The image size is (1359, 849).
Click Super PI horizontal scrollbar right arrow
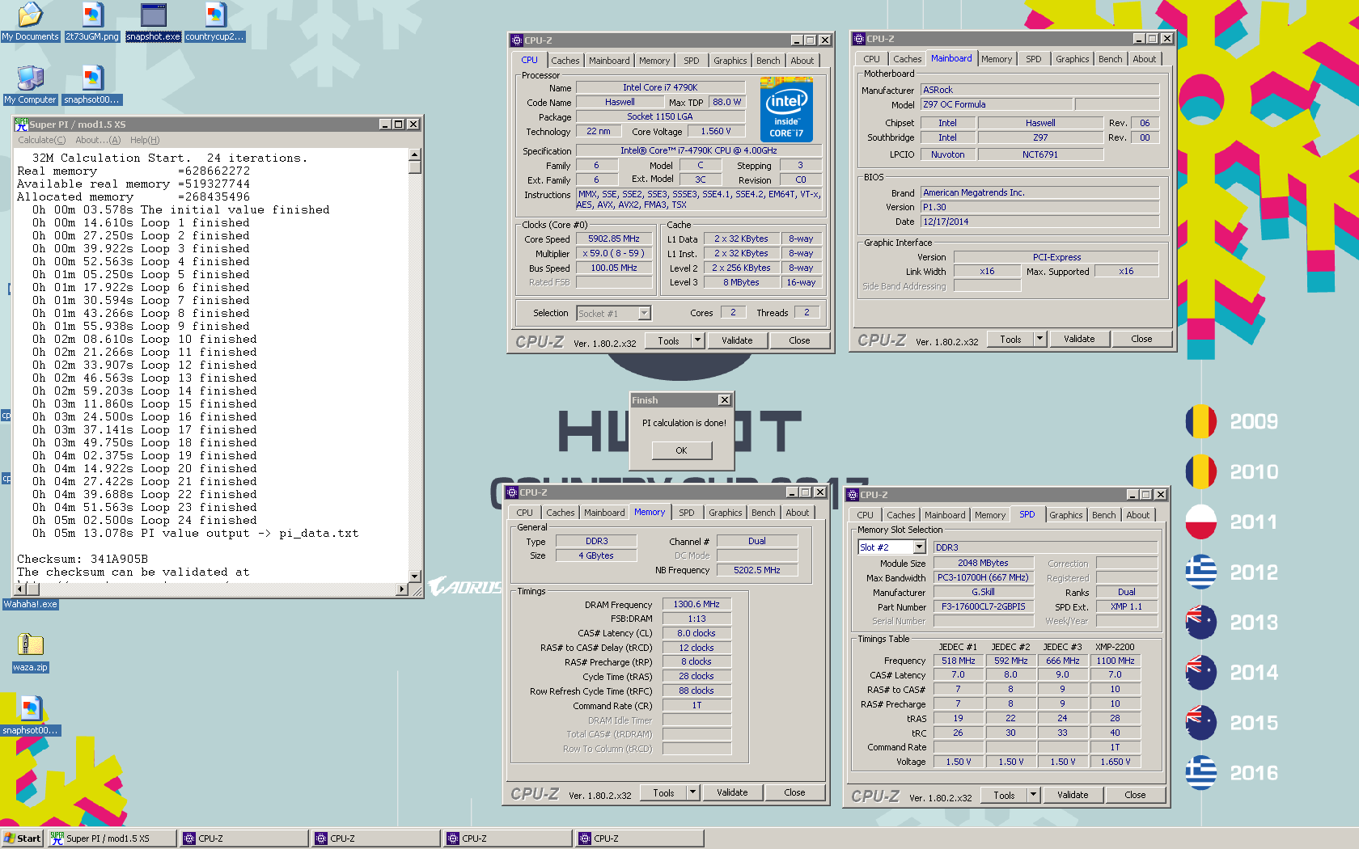coord(402,589)
